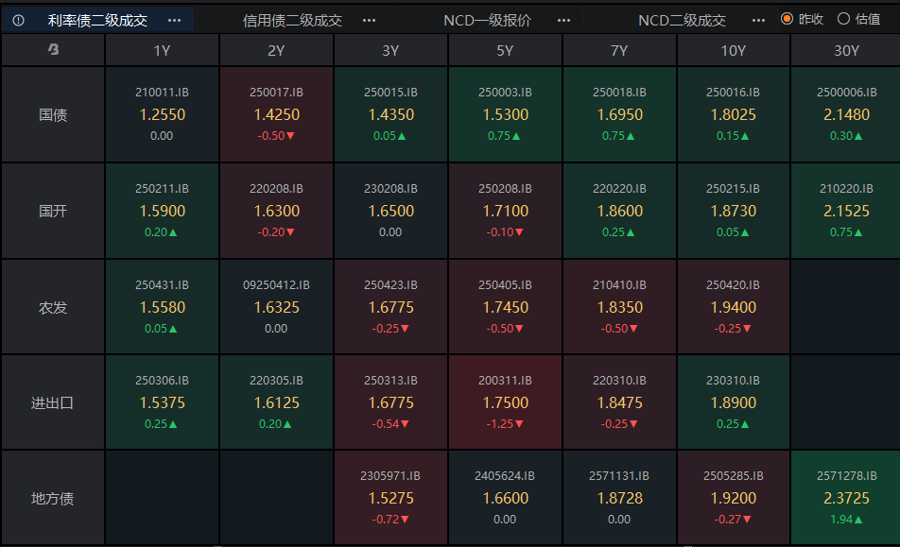Image resolution: width=900 pixels, height=547 pixels.
Task: Open the 250215.IB 国开 10Y cell
Action: (x=733, y=211)
